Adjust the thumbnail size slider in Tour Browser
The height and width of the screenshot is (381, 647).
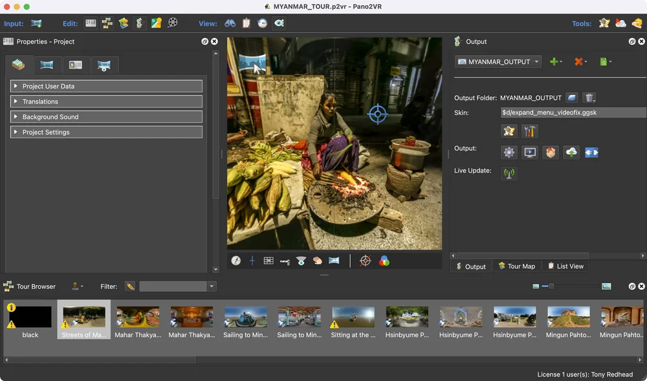click(551, 286)
